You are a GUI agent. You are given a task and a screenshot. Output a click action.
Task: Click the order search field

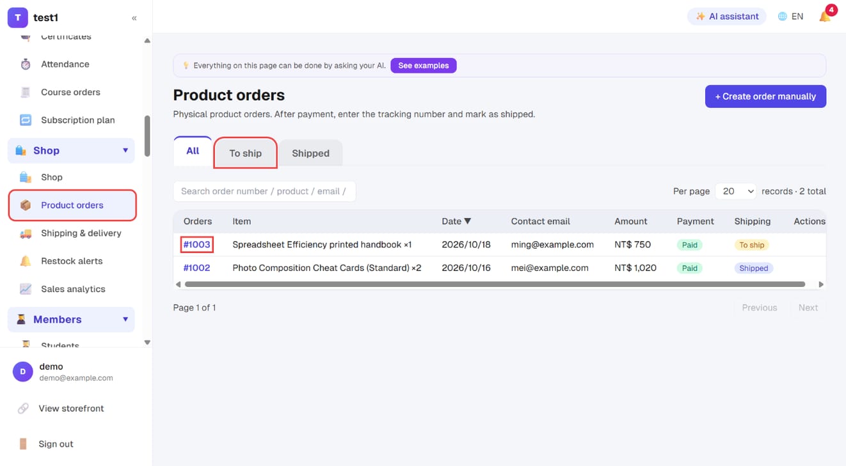coord(264,191)
